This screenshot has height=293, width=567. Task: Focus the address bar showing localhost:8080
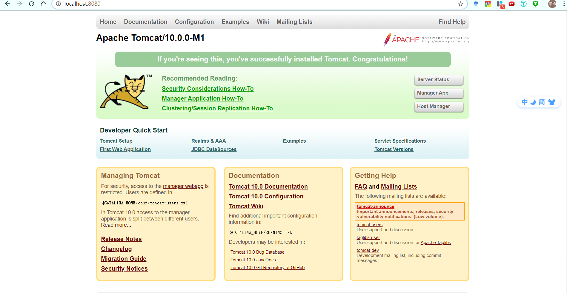click(x=260, y=4)
